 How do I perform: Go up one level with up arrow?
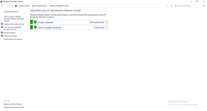click(13, 6)
